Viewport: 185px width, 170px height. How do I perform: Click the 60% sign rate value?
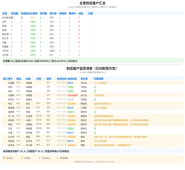pos(52,34)
